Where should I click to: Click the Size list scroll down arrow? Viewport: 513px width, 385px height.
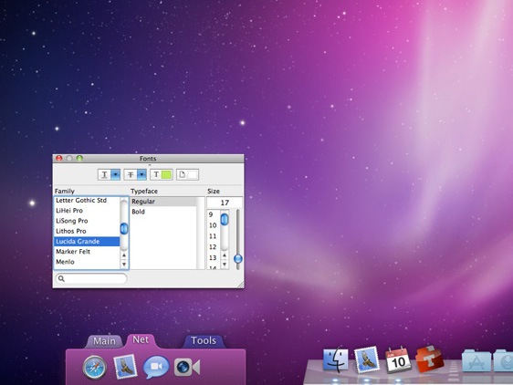point(225,264)
